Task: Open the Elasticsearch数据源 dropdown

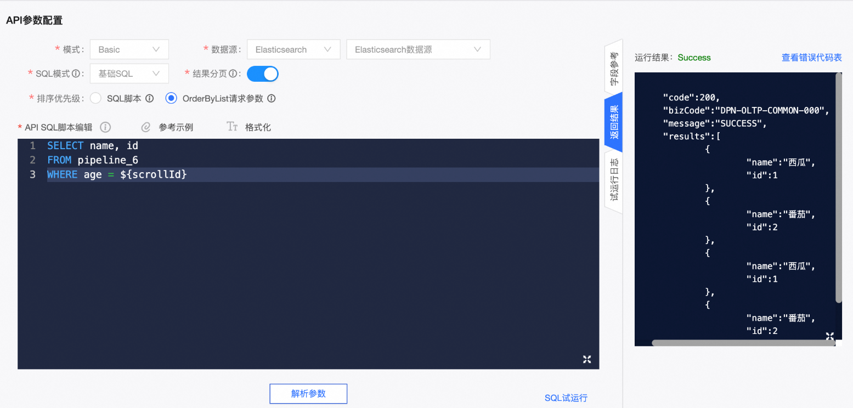Action: click(418, 49)
